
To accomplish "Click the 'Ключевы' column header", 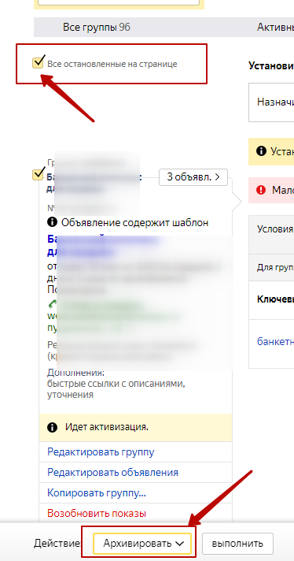I will pos(275,299).
